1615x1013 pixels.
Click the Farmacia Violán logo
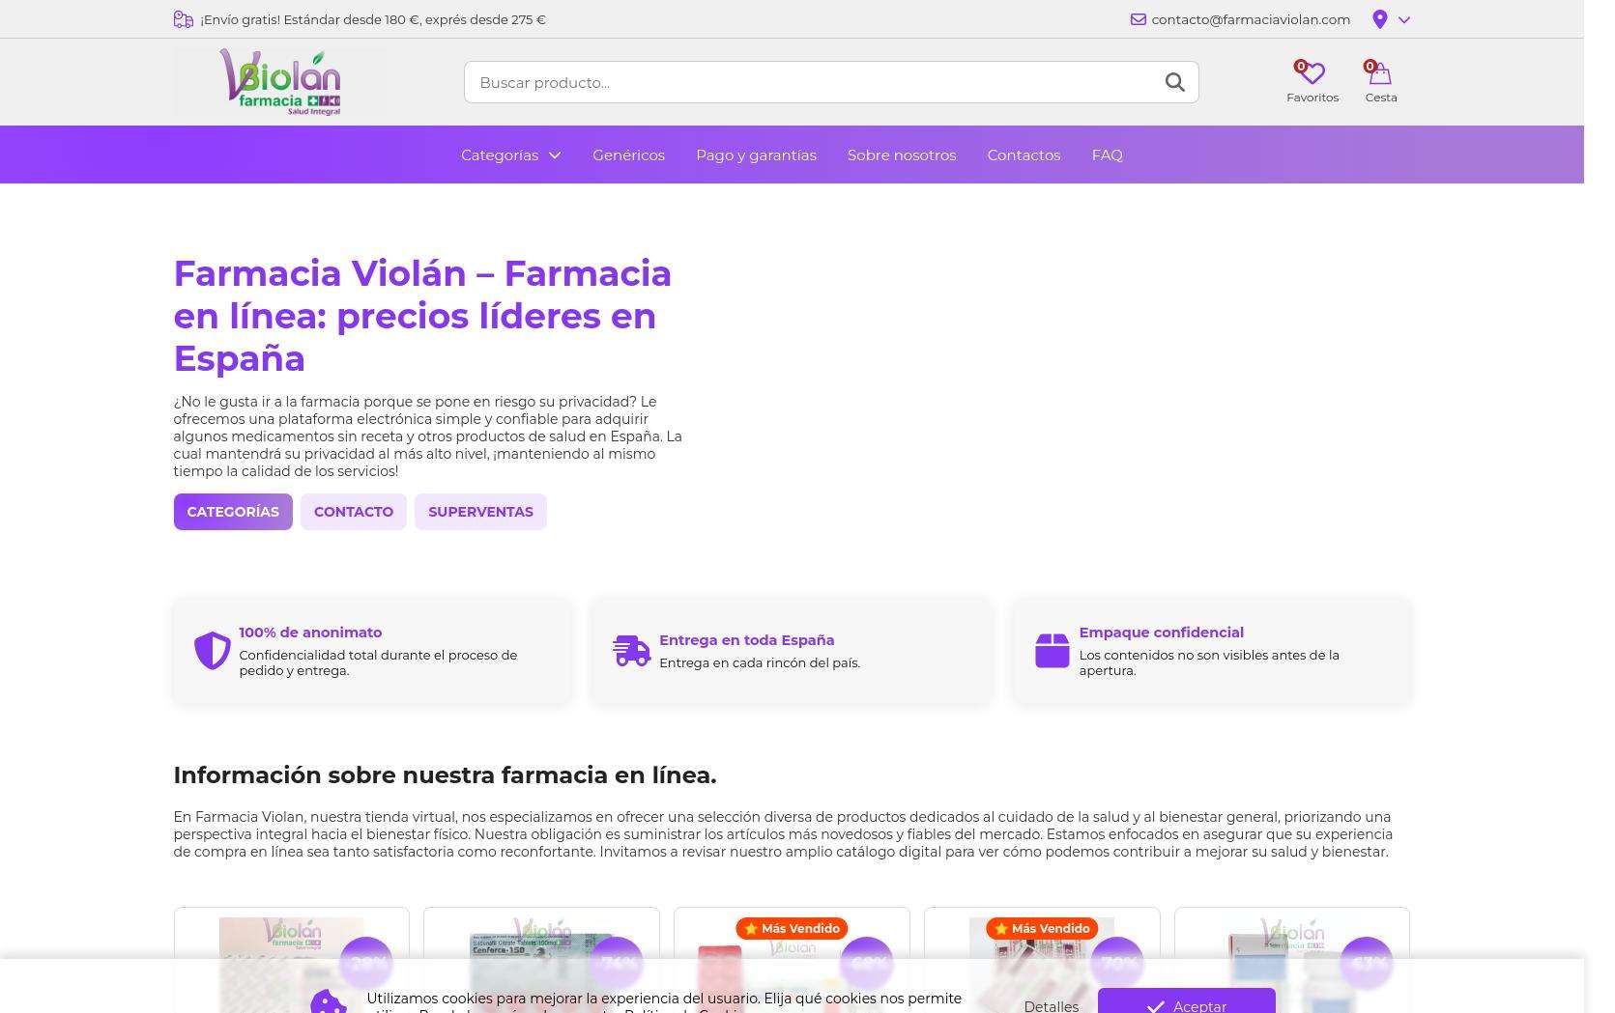coord(279,82)
